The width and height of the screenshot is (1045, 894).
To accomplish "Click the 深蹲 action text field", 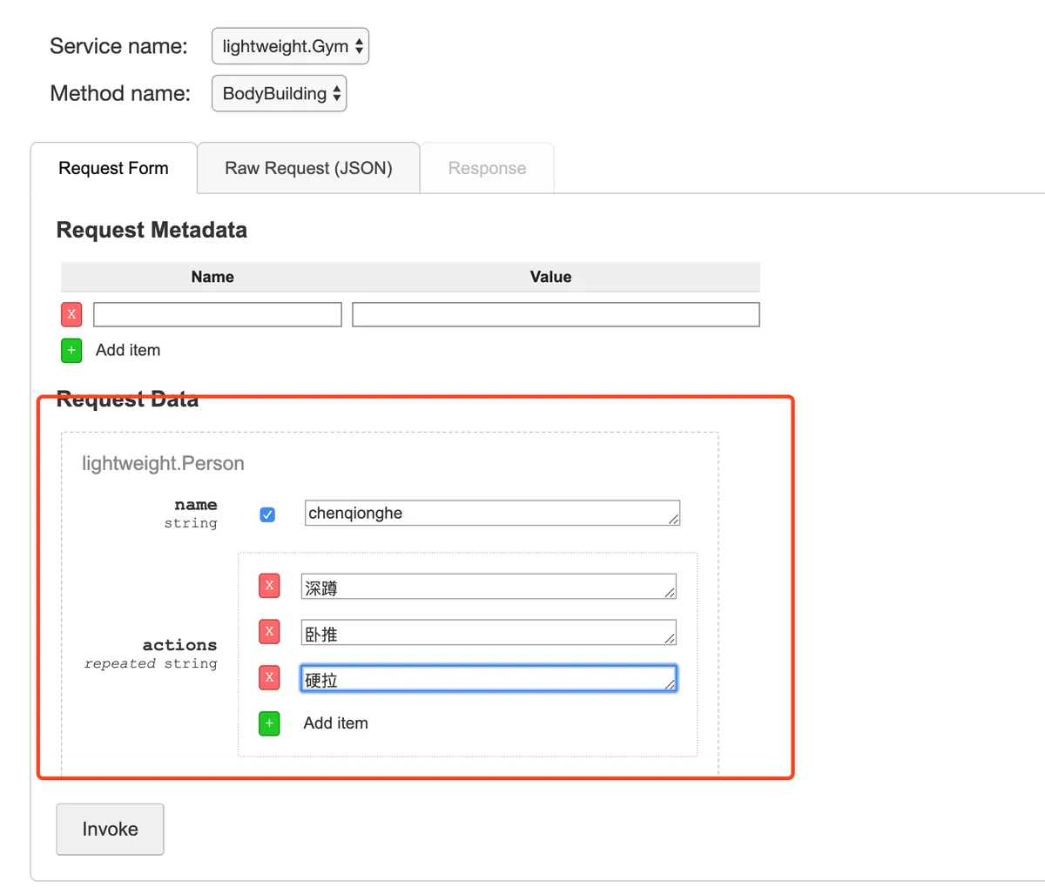I will click(x=489, y=587).
